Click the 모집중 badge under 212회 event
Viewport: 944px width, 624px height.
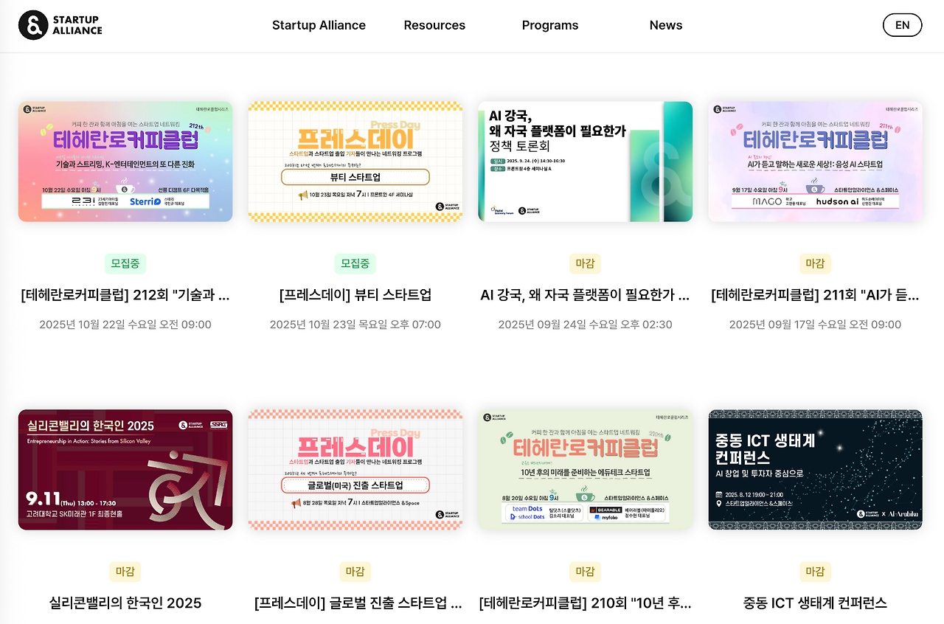coord(125,263)
